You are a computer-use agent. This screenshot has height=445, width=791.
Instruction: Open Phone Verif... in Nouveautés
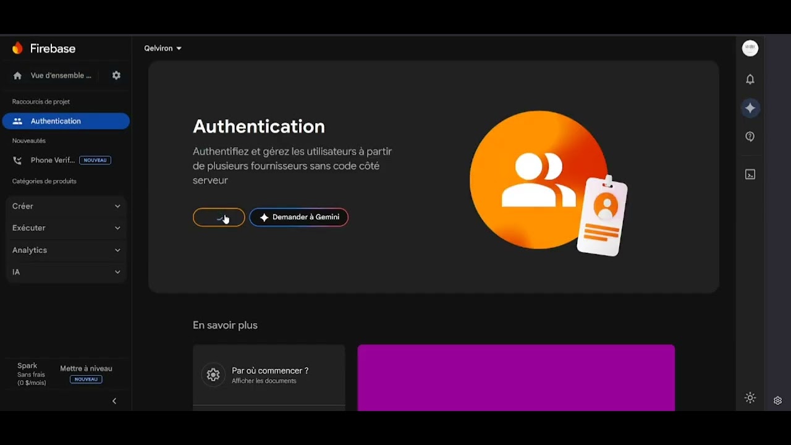[62, 160]
